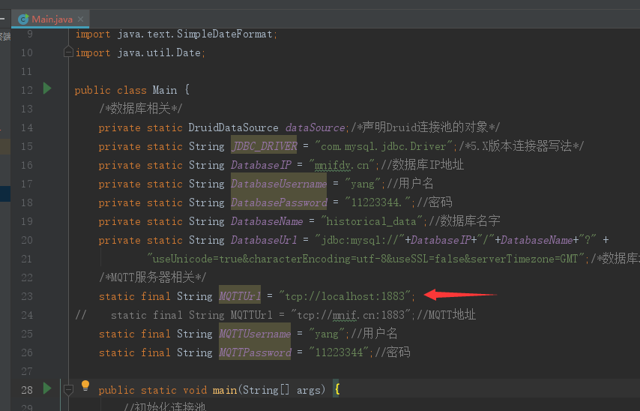
Task: Click the MQTTPassword variable name
Action: coord(255,352)
